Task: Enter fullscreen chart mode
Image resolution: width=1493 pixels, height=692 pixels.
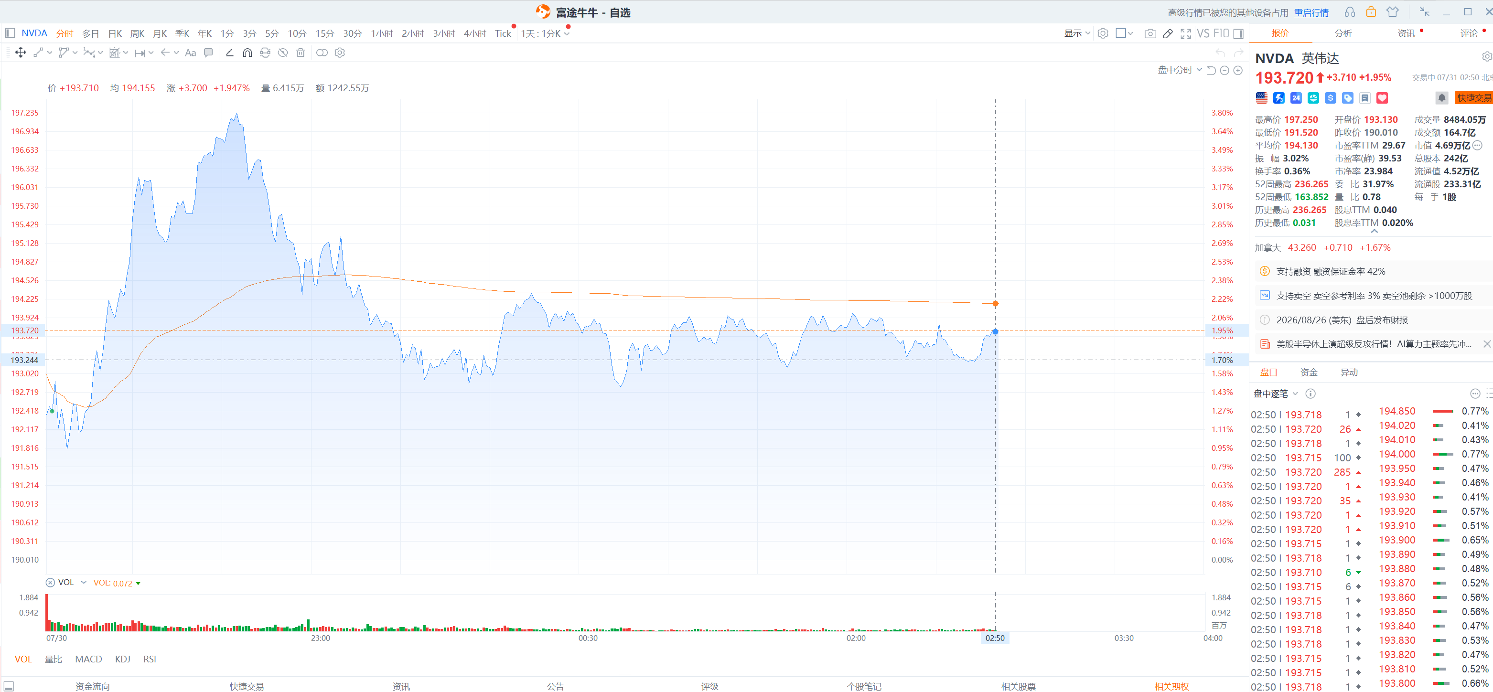Action: tap(1186, 33)
